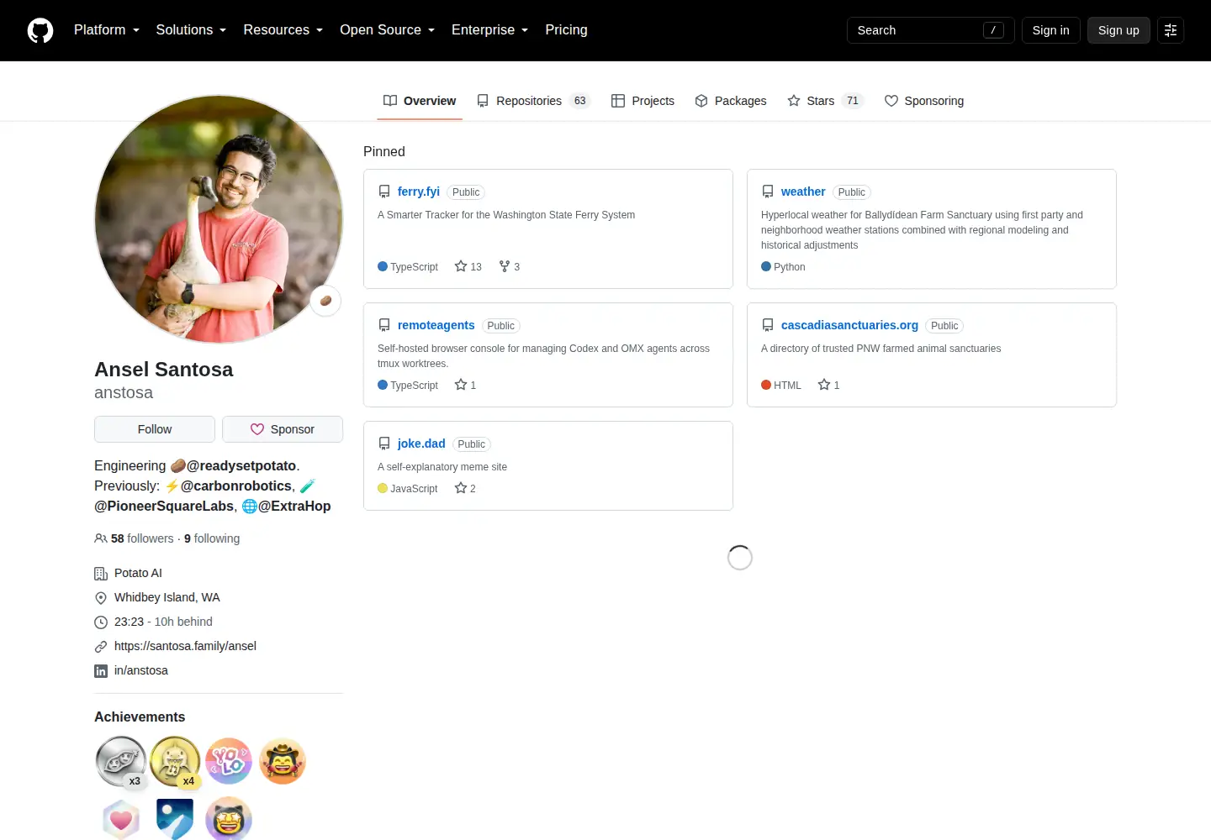The height and width of the screenshot is (840, 1211).
Task: Open the Pricing page link
Action: [567, 30]
